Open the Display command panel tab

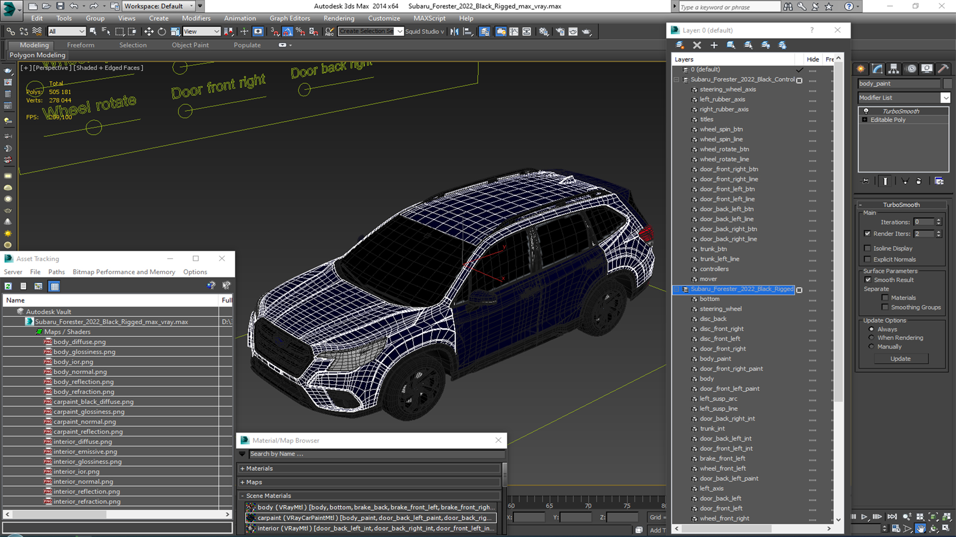click(x=927, y=69)
